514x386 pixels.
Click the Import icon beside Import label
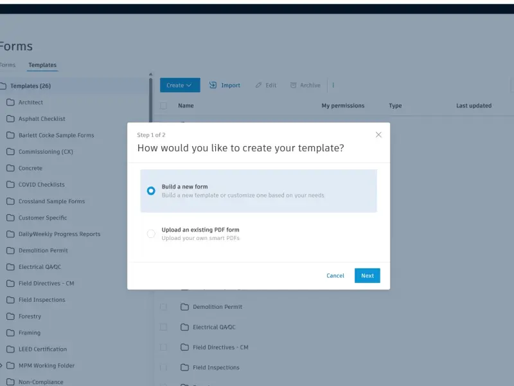click(x=213, y=85)
